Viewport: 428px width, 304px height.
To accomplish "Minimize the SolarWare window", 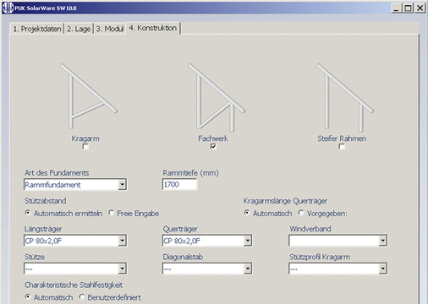I will pyautogui.click(x=396, y=8).
